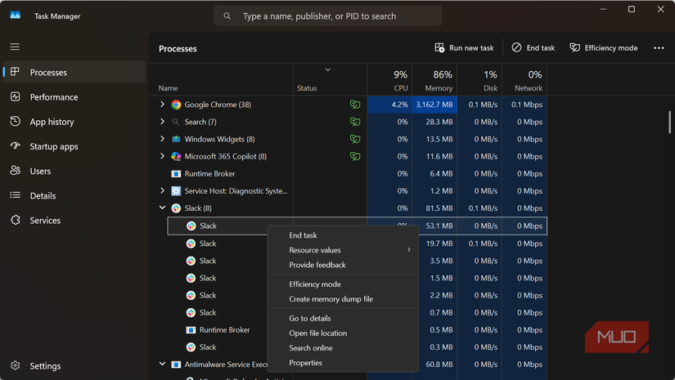Click the Performance graph icon

(15, 96)
